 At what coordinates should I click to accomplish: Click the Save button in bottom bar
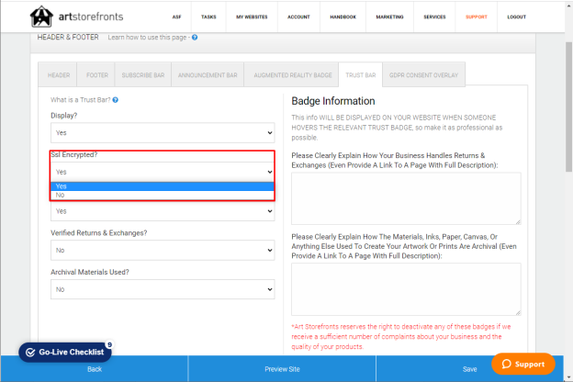pos(469,369)
